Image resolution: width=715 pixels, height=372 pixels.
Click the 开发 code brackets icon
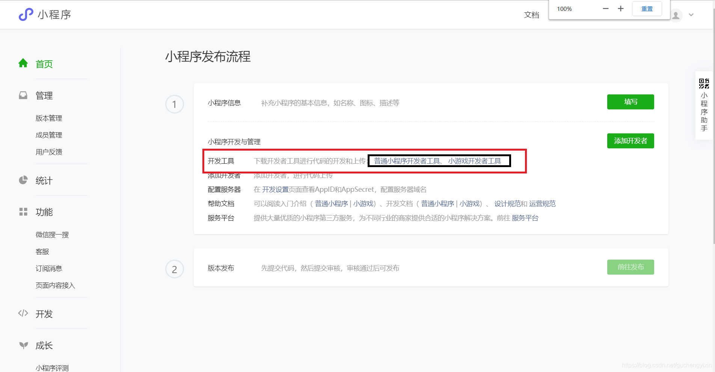click(23, 313)
